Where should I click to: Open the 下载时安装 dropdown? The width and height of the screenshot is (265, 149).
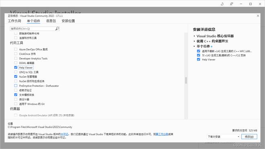(223, 137)
